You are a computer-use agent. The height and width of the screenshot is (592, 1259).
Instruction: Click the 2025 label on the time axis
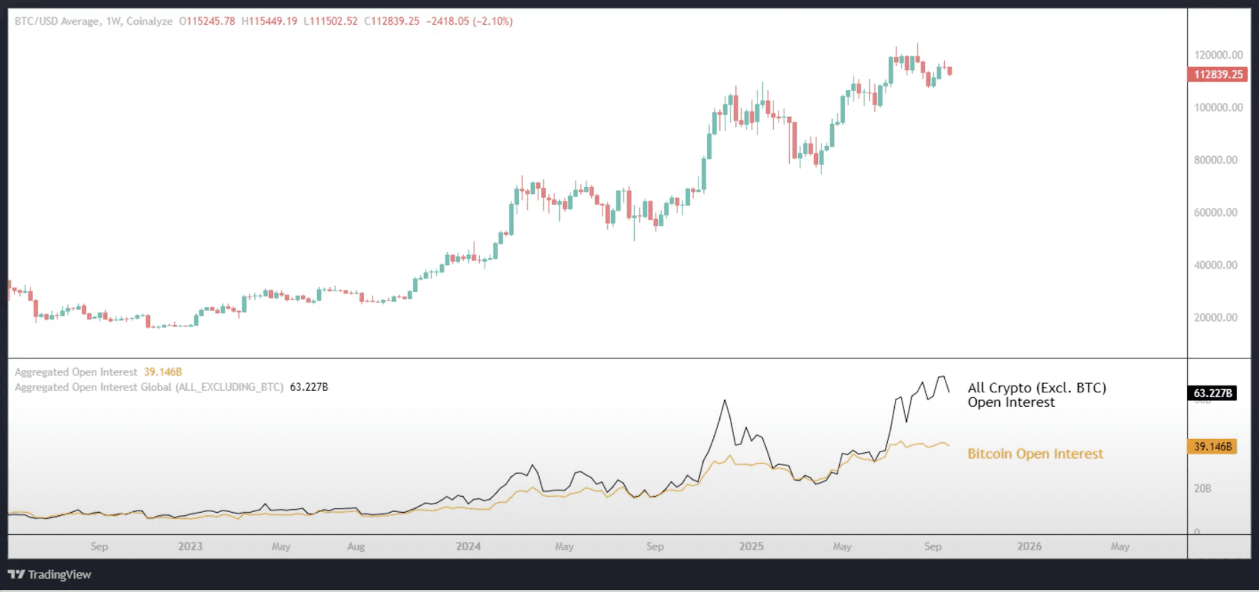pos(751,546)
